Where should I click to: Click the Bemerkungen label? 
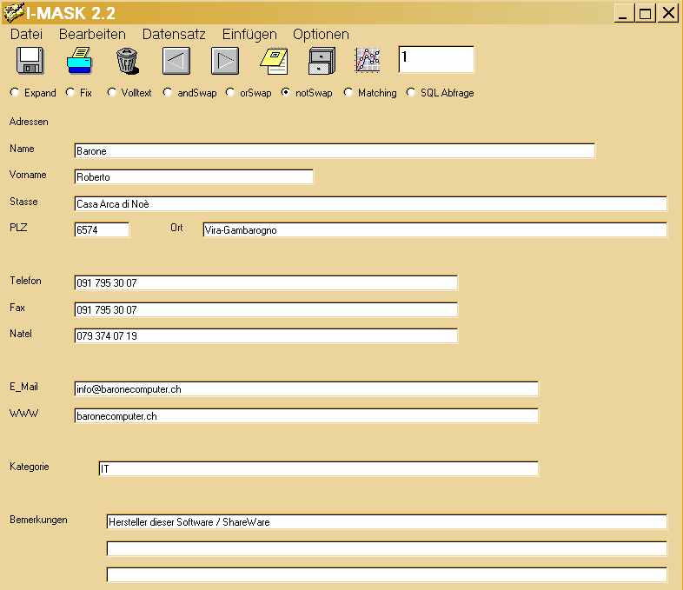38,520
